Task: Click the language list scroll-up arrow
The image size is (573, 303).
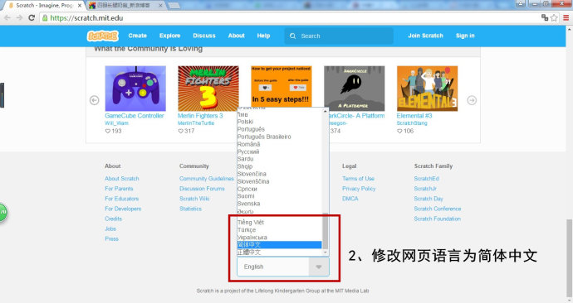Action: click(x=325, y=111)
